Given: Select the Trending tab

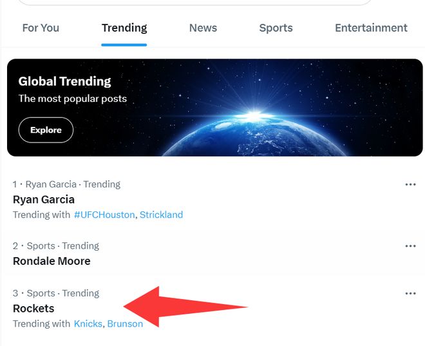Looking at the screenshot, I should 124,28.
